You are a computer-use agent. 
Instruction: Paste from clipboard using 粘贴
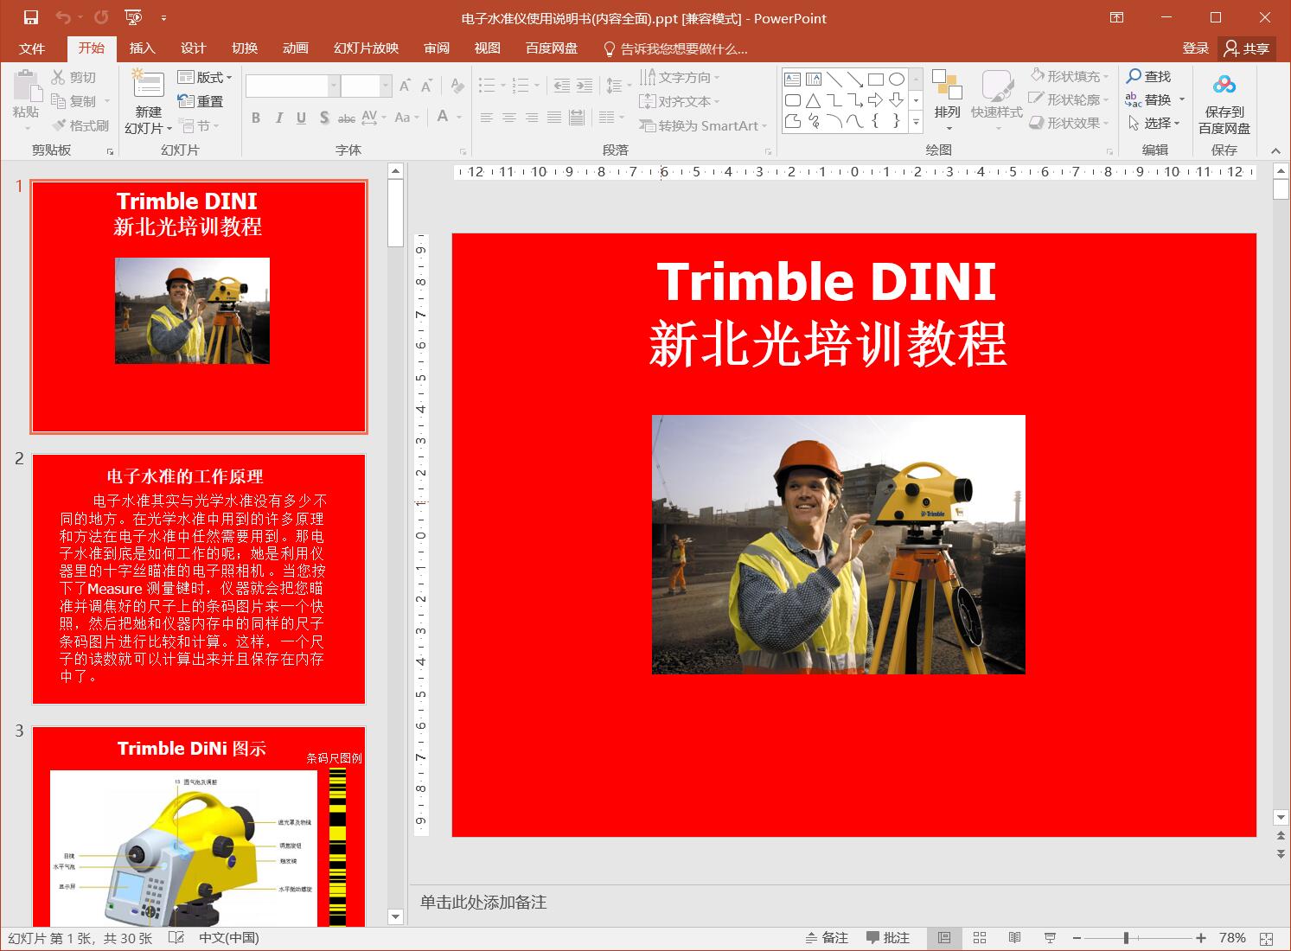(26, 95)
